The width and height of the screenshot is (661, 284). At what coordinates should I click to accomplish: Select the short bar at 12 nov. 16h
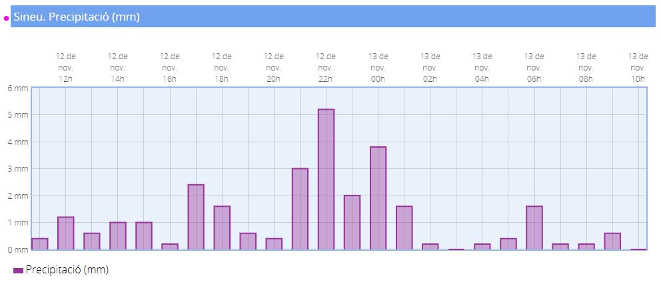[x=170, y=246]
